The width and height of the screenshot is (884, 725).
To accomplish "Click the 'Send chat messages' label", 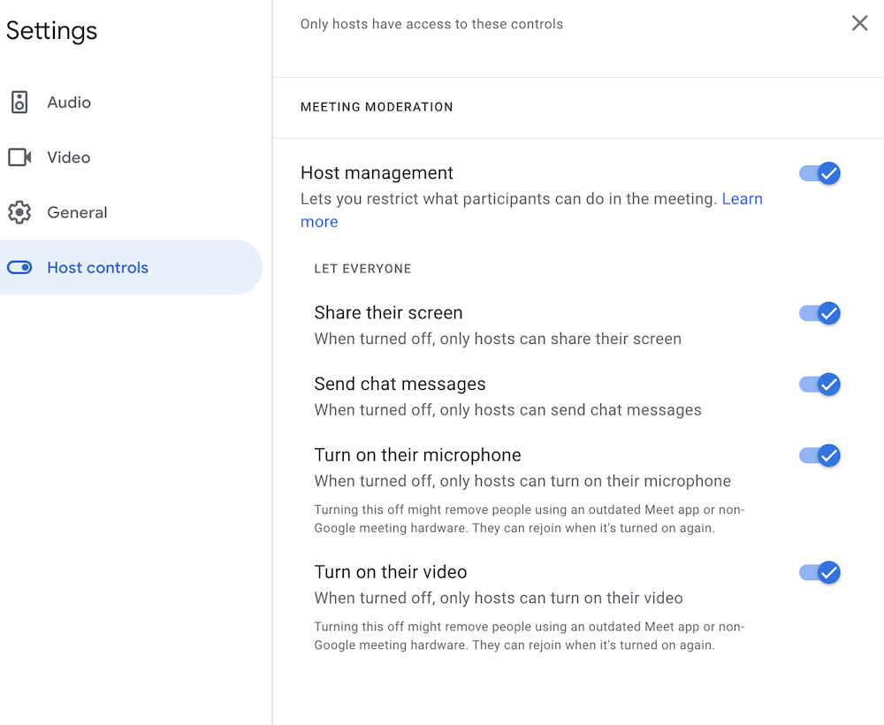I will pos(400,384).
